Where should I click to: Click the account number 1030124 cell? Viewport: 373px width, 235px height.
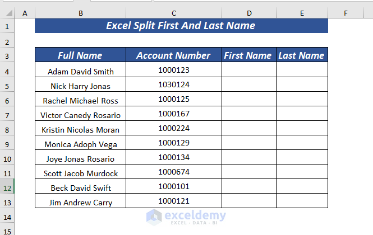coord(174,85)
